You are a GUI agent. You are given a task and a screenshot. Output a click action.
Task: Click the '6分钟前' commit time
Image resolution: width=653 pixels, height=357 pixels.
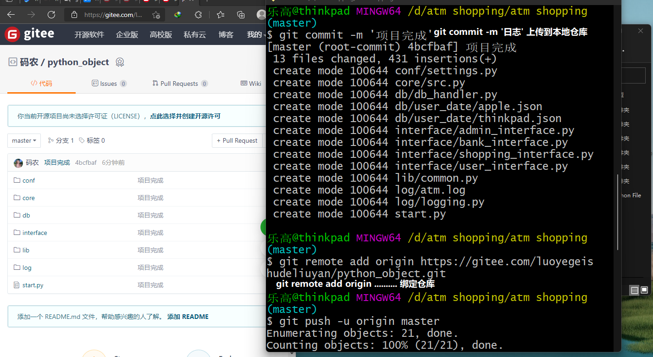click(113, 163)
